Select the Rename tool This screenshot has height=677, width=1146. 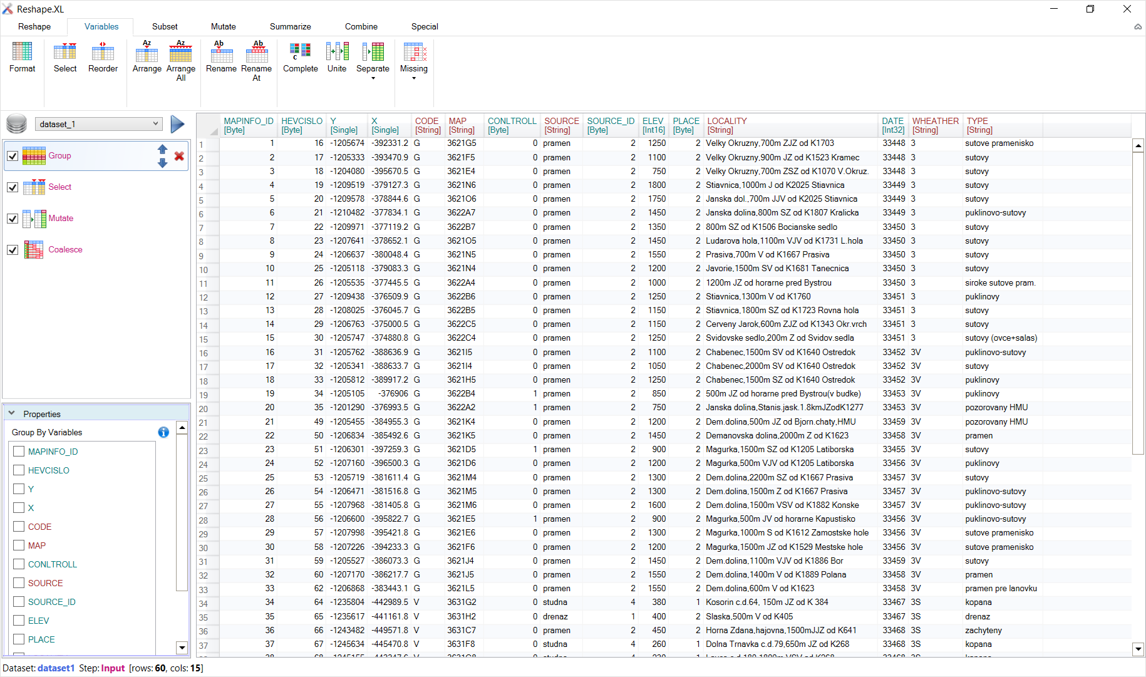coord(221,58)
